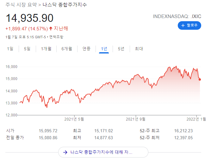The image size is (217, 162).
Task: Click the 52-주 최저 value 12,397.05
Action: [x=183, y=138]
